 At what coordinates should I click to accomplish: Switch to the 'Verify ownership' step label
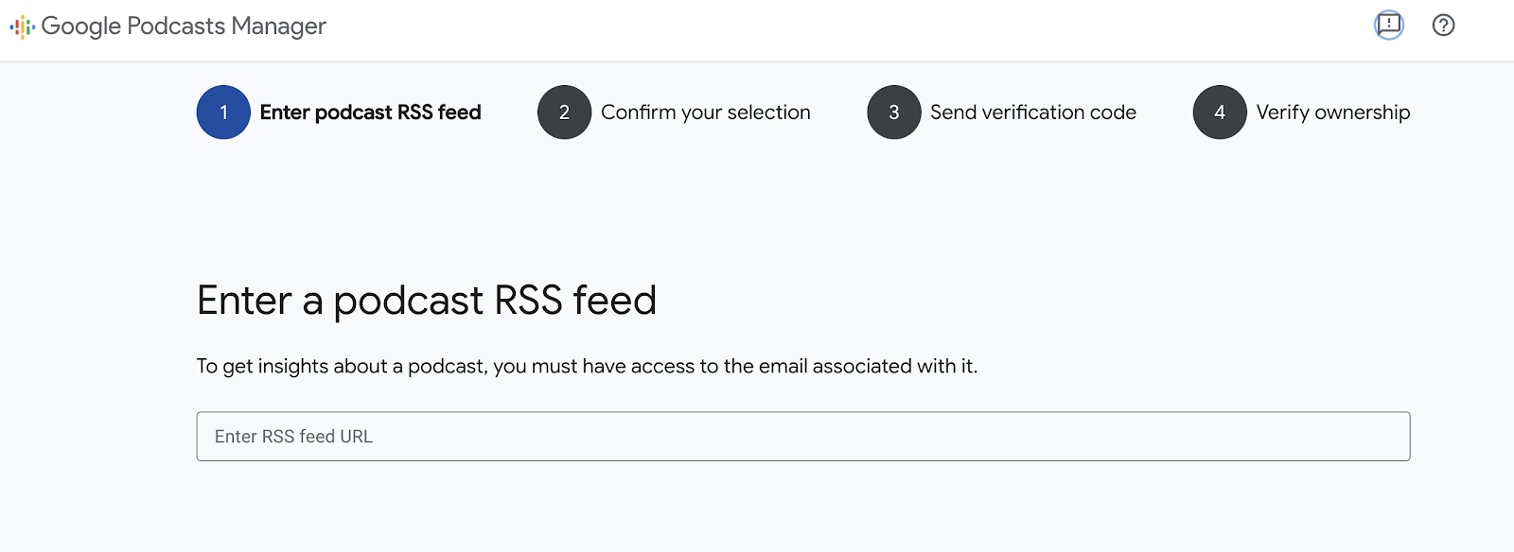click(1332, 112)
